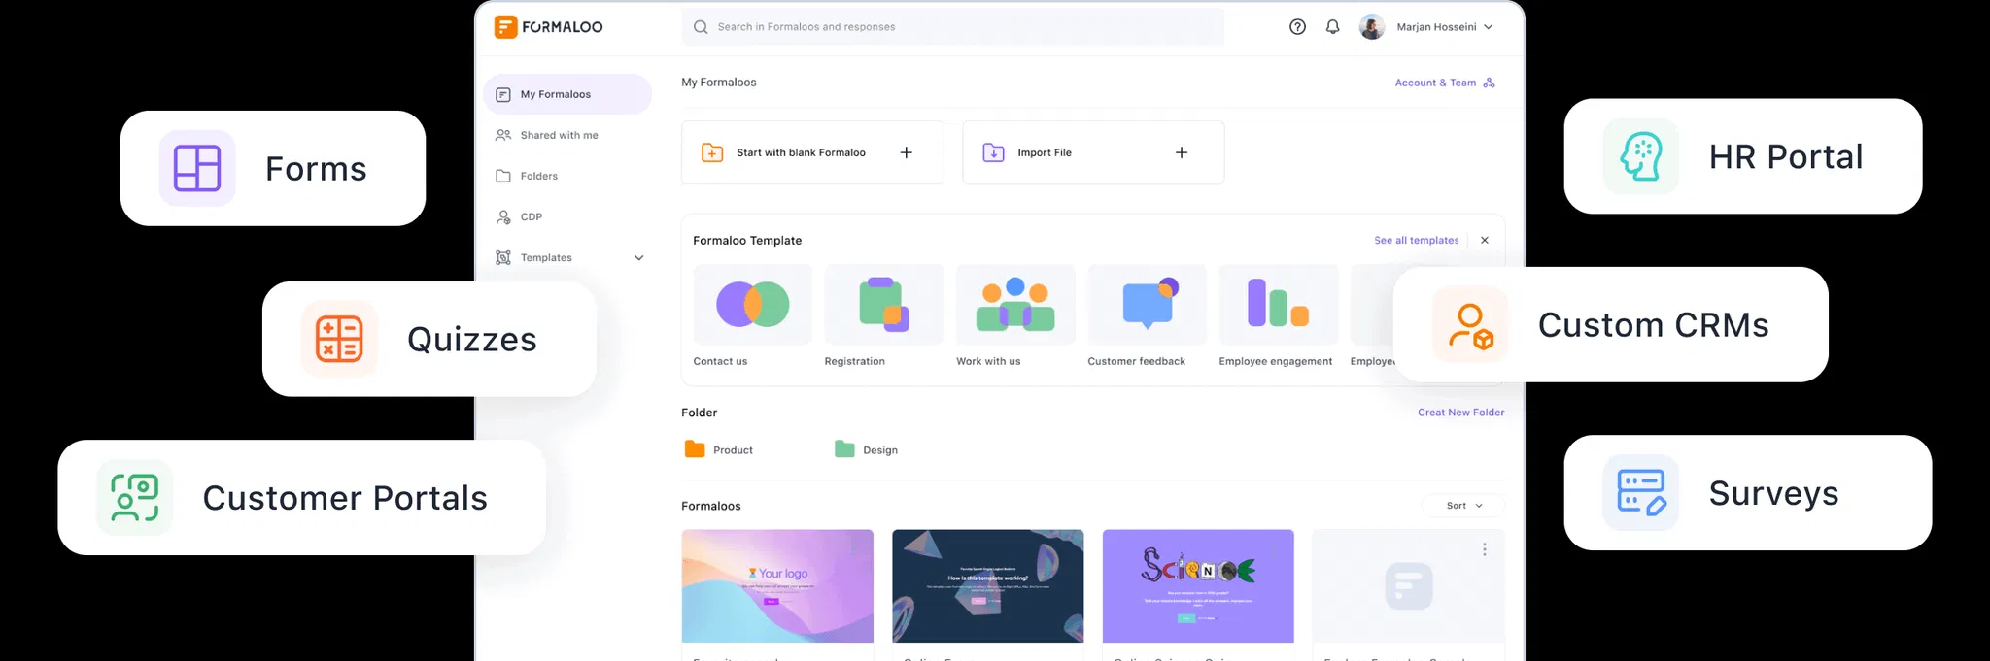
Task: Open the Employee engagement template
Action: point(1278,305)
